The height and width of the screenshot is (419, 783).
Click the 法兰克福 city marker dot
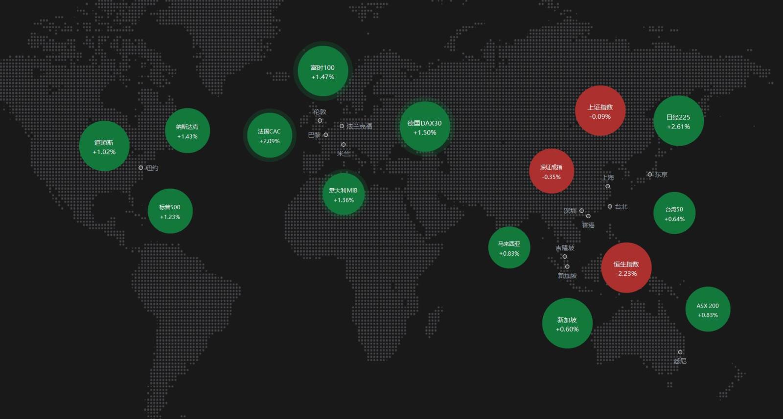click(342, 126)
